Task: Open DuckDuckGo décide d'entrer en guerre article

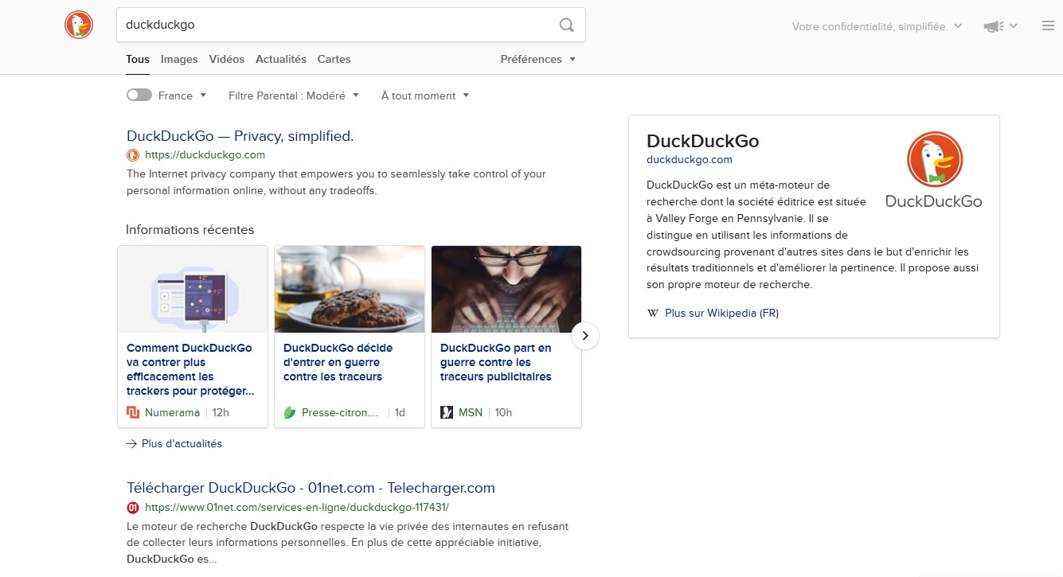Action: point(338,362)
